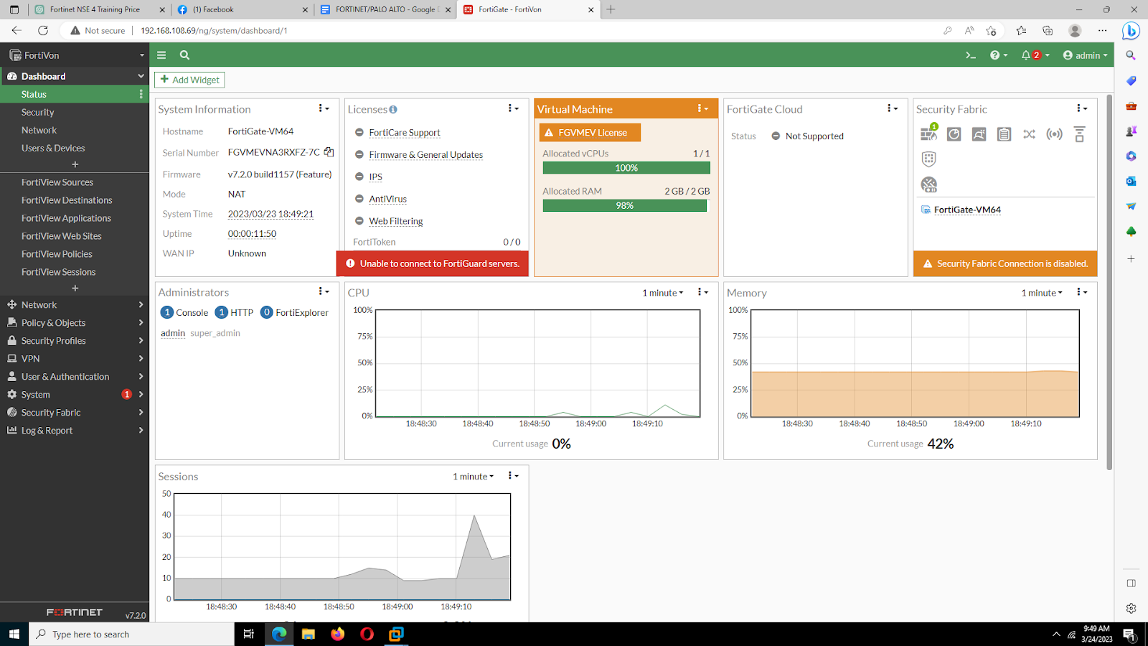Open the Web Filtering license link
The image size is (1148, 646).
pos(396,221)
